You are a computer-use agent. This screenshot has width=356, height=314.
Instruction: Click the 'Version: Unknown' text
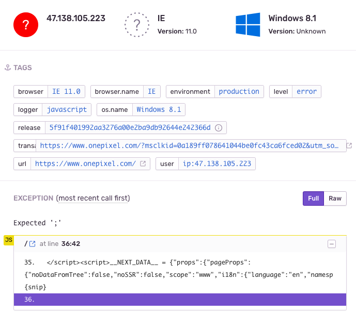(297, 31)
